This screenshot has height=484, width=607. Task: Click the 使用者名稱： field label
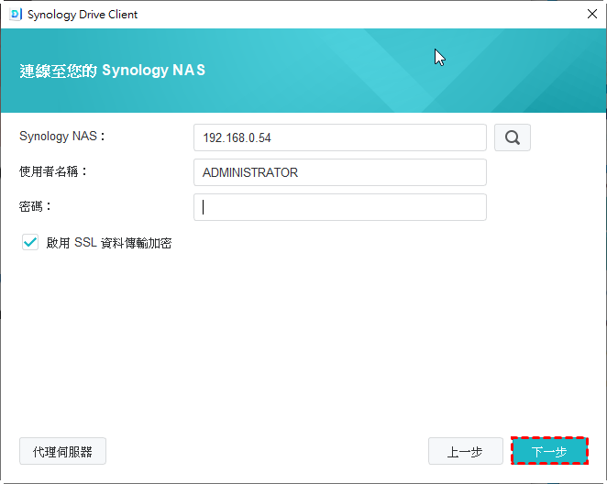pyautogui.click(x=53, y=171)
